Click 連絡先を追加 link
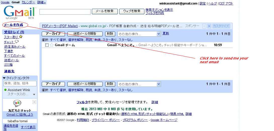The width and height of the screenshot is (274, 131). click(x=11, y=127)
